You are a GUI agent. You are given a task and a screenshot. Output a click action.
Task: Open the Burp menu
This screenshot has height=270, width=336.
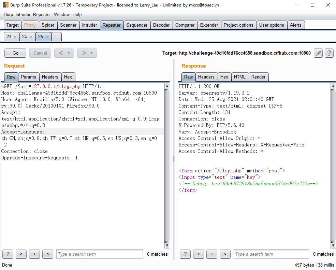coord(8,15)
